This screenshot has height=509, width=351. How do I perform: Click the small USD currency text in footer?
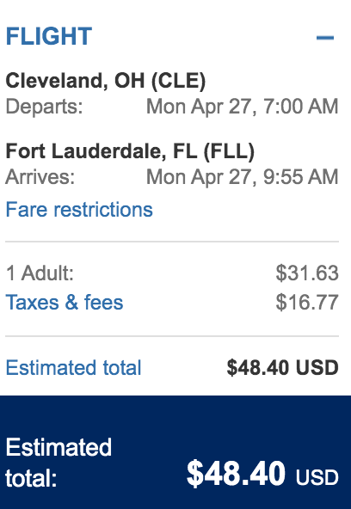pos(317,478)
